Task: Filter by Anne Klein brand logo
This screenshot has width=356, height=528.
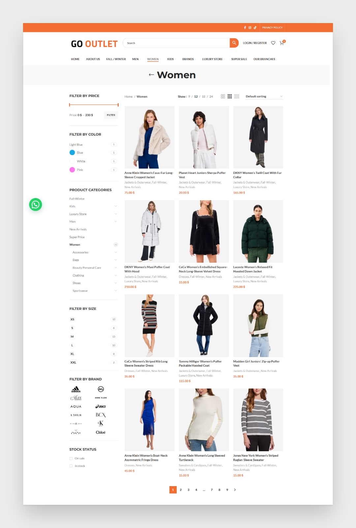Action: tap(101, 398)
